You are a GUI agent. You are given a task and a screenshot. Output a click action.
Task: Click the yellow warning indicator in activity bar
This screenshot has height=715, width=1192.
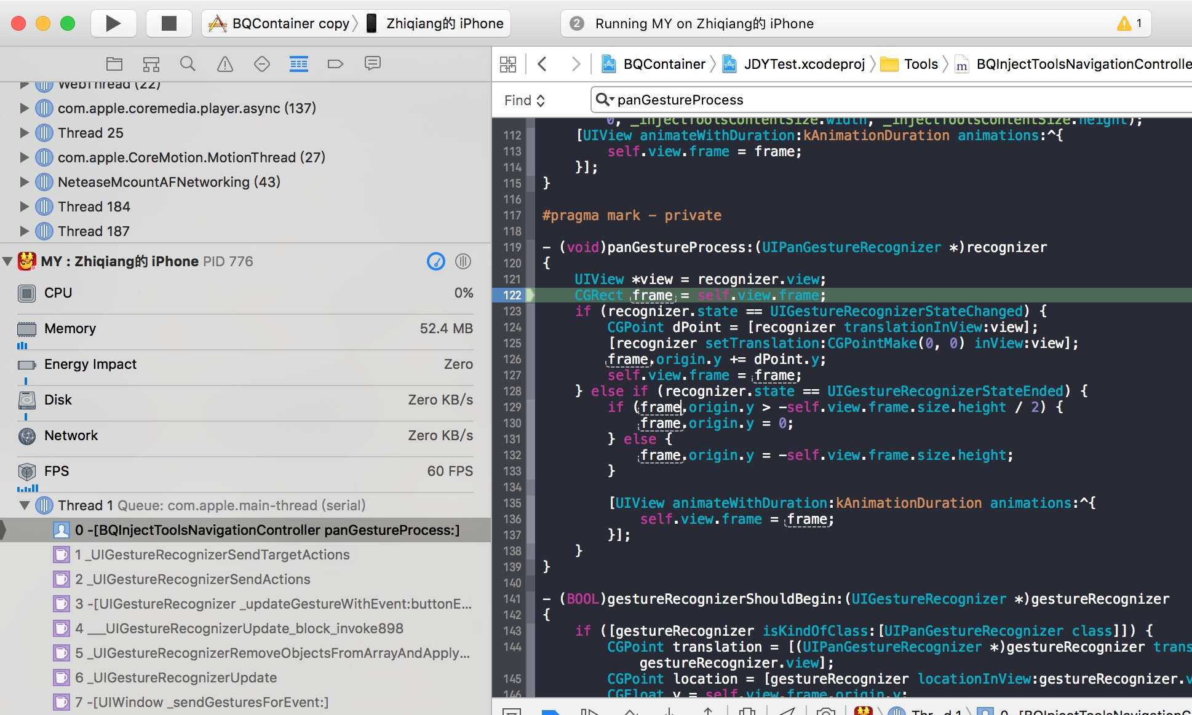pyautogui.click(x=1124, y=23)
